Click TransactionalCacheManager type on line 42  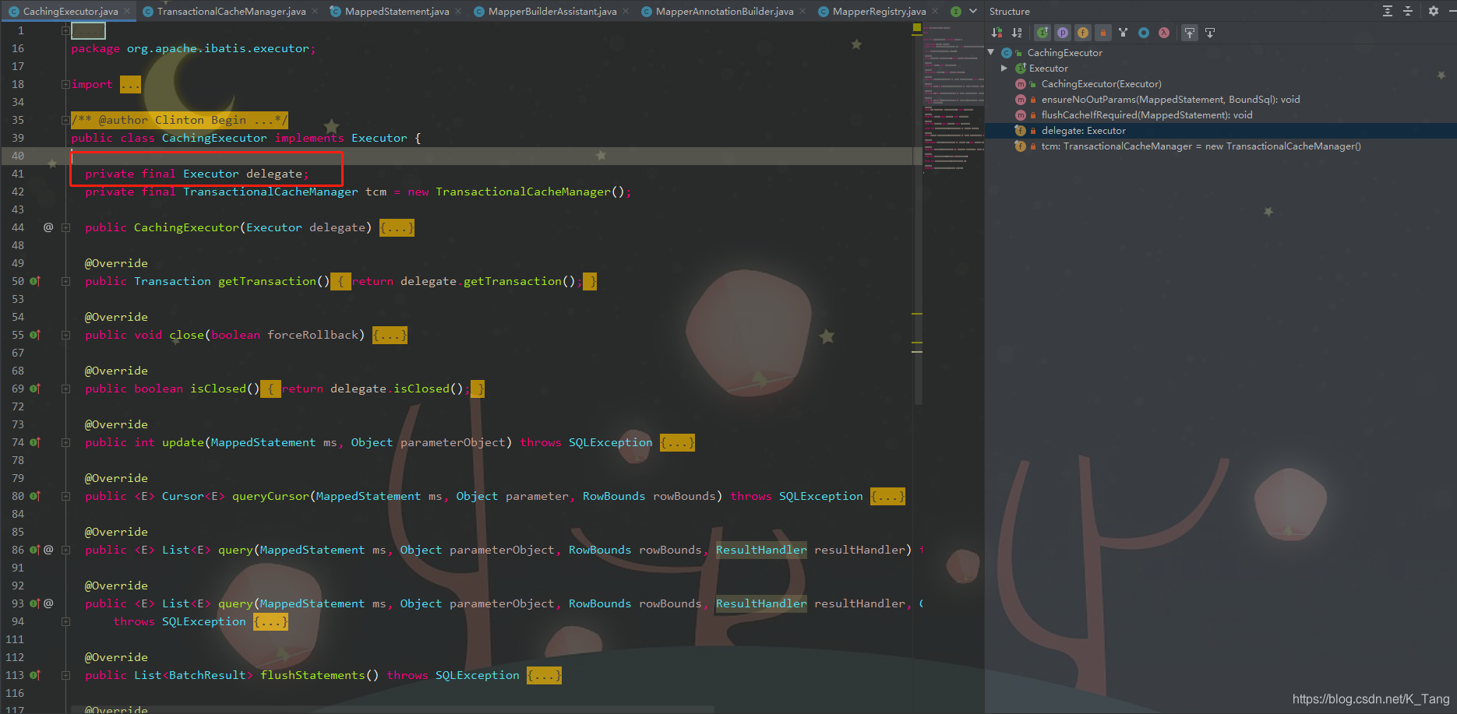270,192
